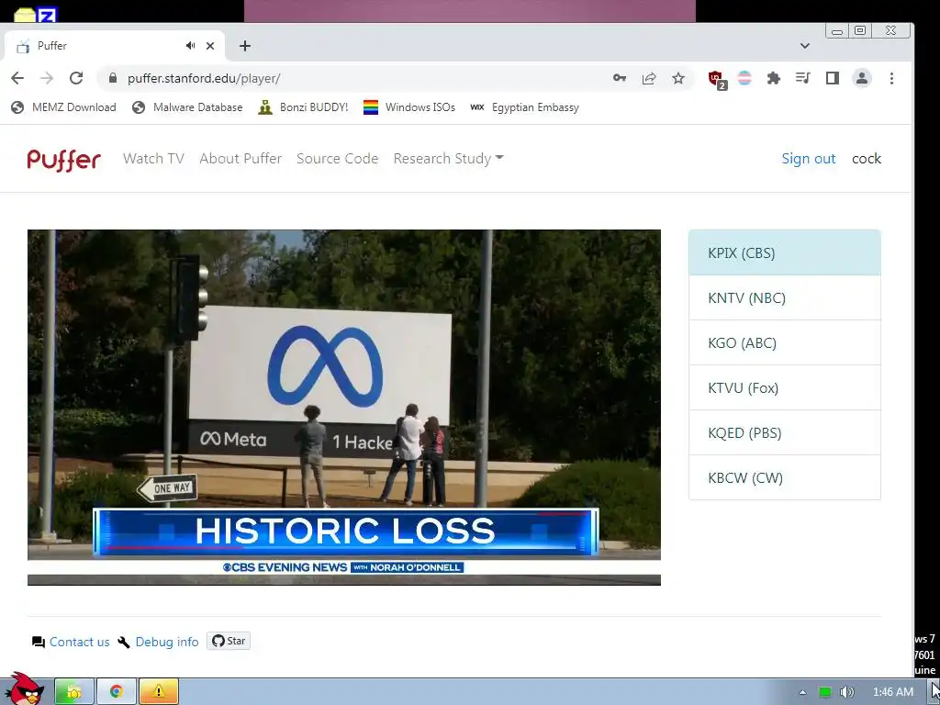
Task: Switch to KNTV (NBC) channel
Action: [x=785, y=297]
